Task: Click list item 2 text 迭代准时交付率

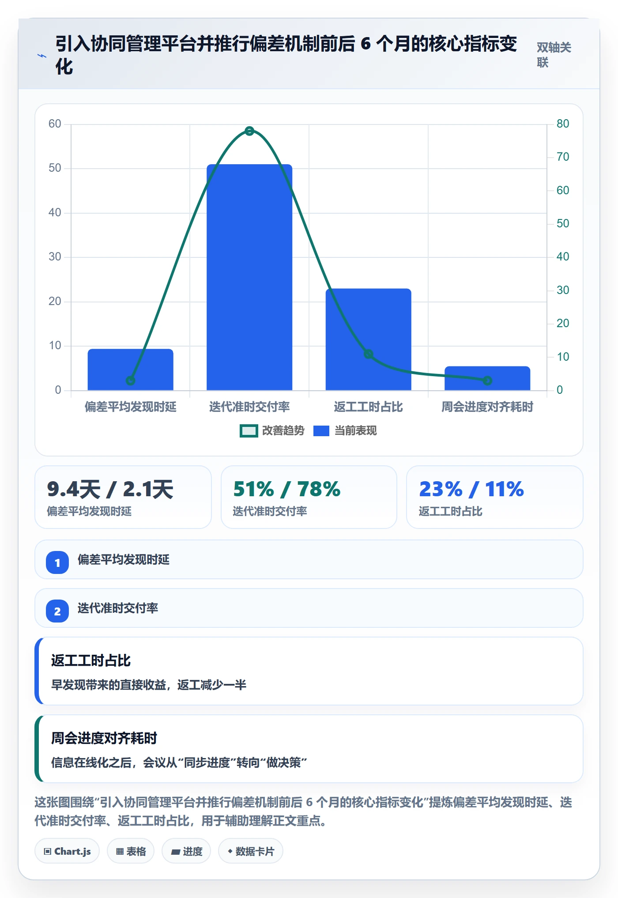Action: (118, 608)
